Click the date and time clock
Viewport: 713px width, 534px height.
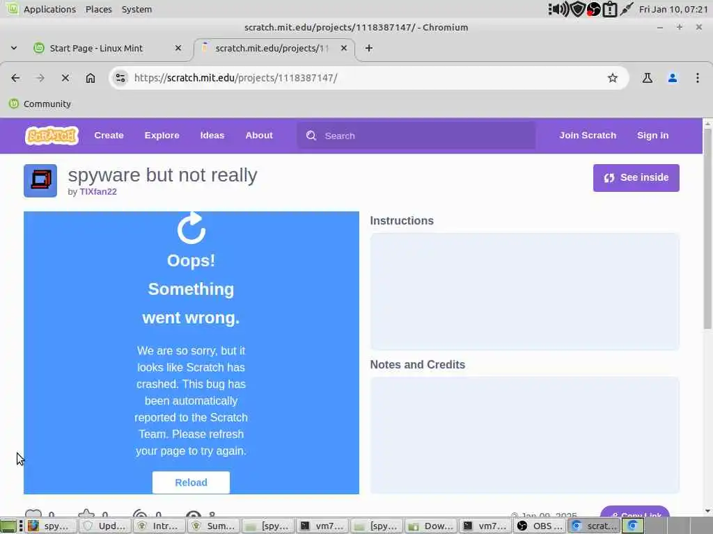pos(673,9)
